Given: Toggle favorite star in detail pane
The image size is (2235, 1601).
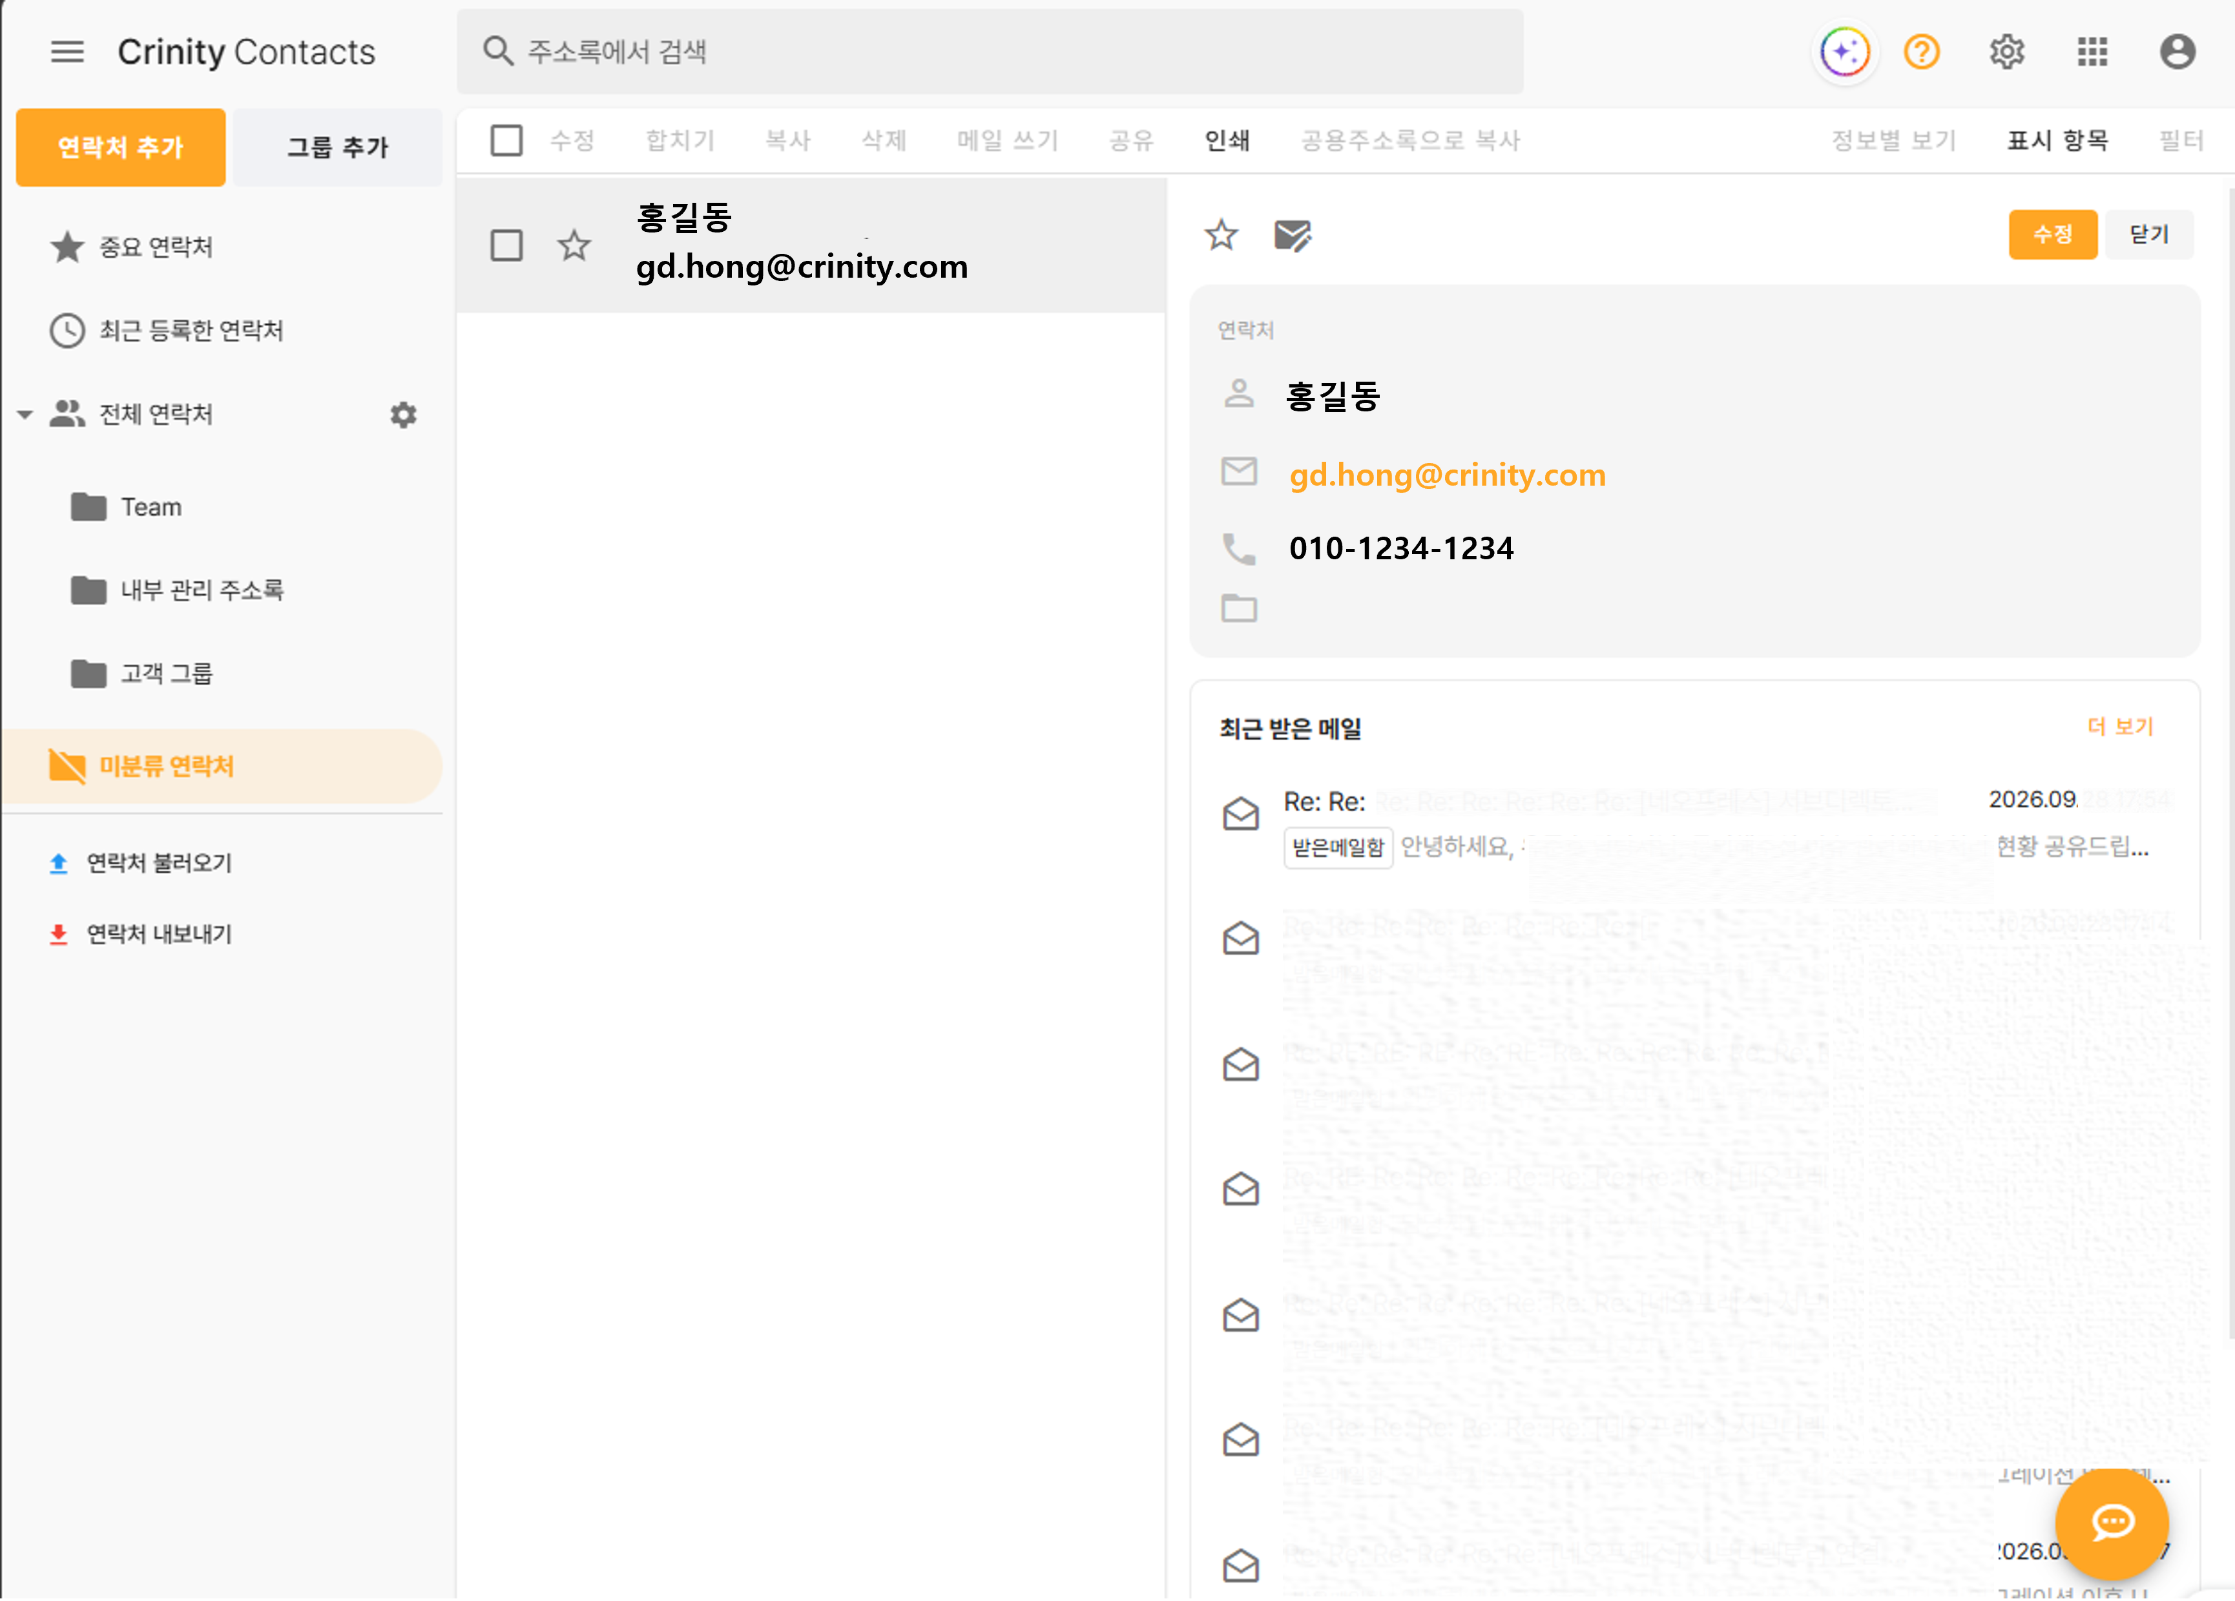Looking at the screenshot, I should click(1221, 234).
